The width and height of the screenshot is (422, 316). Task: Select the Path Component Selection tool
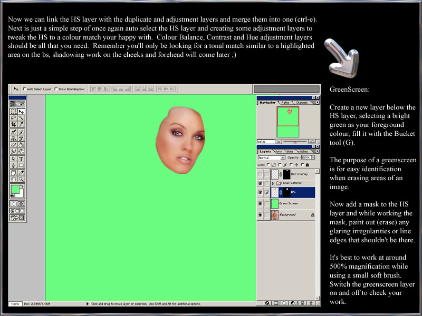14,159
